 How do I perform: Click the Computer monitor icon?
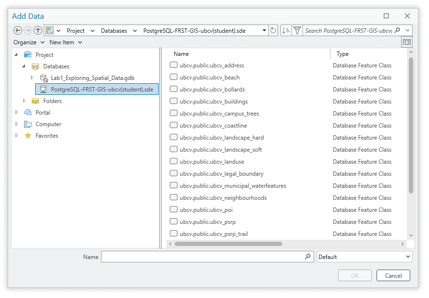click(x=27, y=124)
